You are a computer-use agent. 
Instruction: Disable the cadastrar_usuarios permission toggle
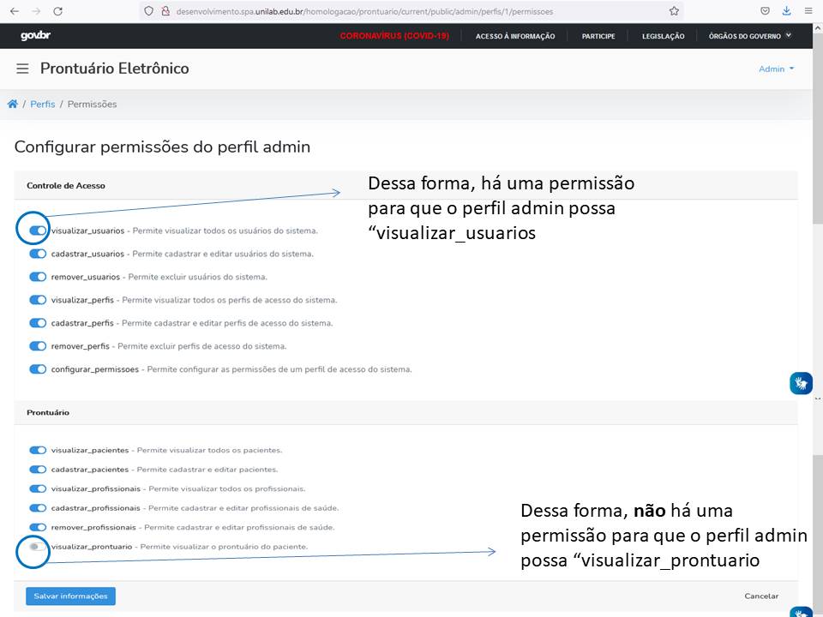pos(38,253)
